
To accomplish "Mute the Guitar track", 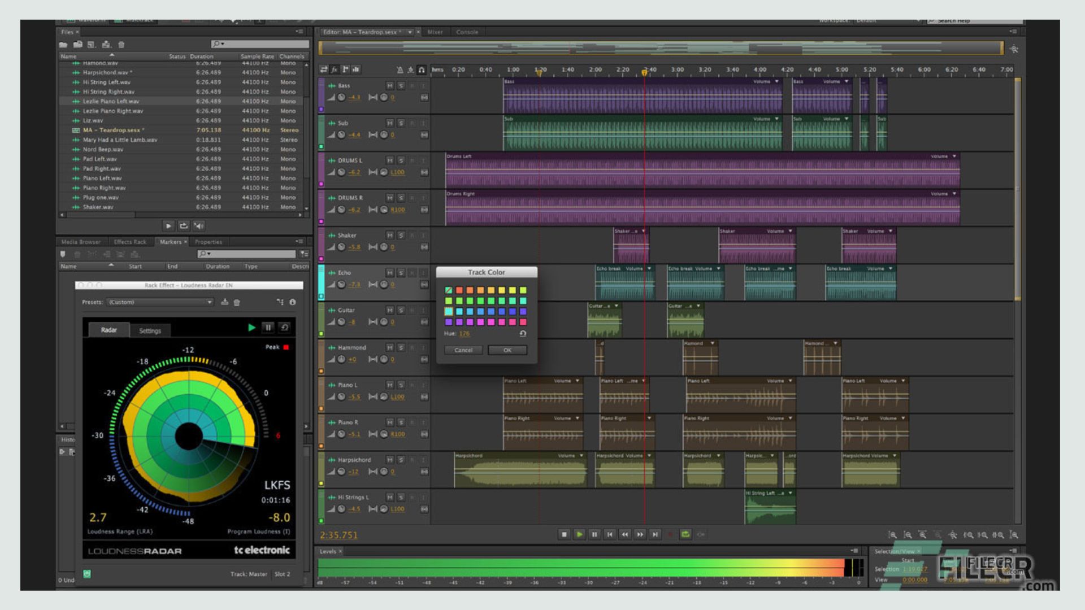I will tap(390, 310).
